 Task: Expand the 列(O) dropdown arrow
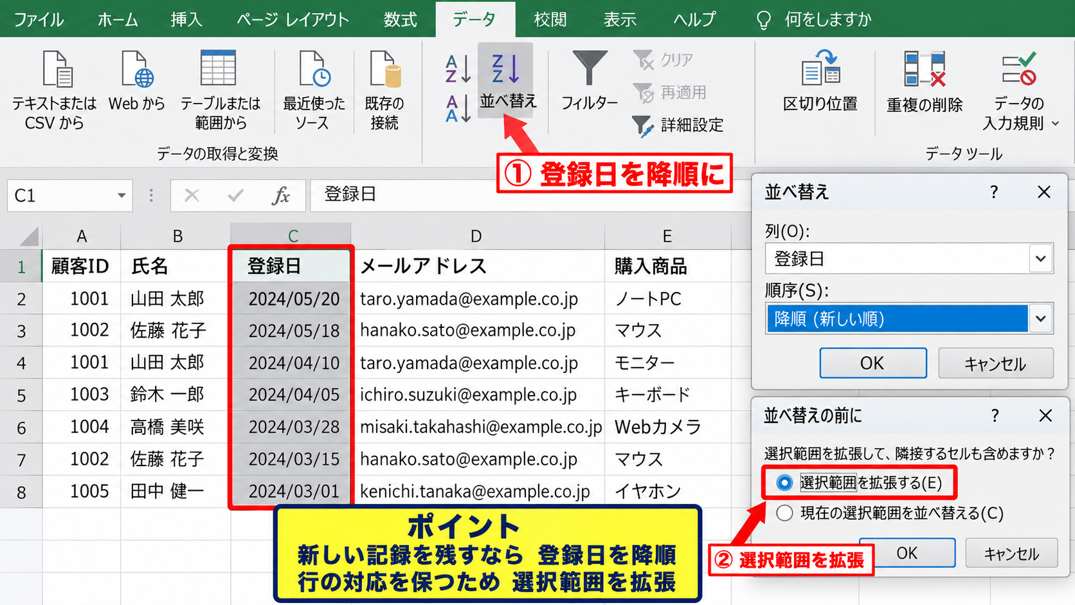[x=1040, y=259]
